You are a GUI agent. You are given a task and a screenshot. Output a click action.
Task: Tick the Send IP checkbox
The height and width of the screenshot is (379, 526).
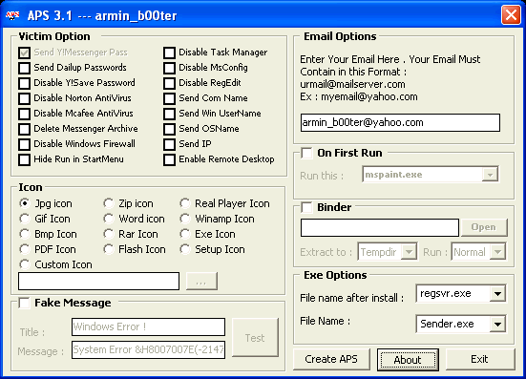coord(169,144)
